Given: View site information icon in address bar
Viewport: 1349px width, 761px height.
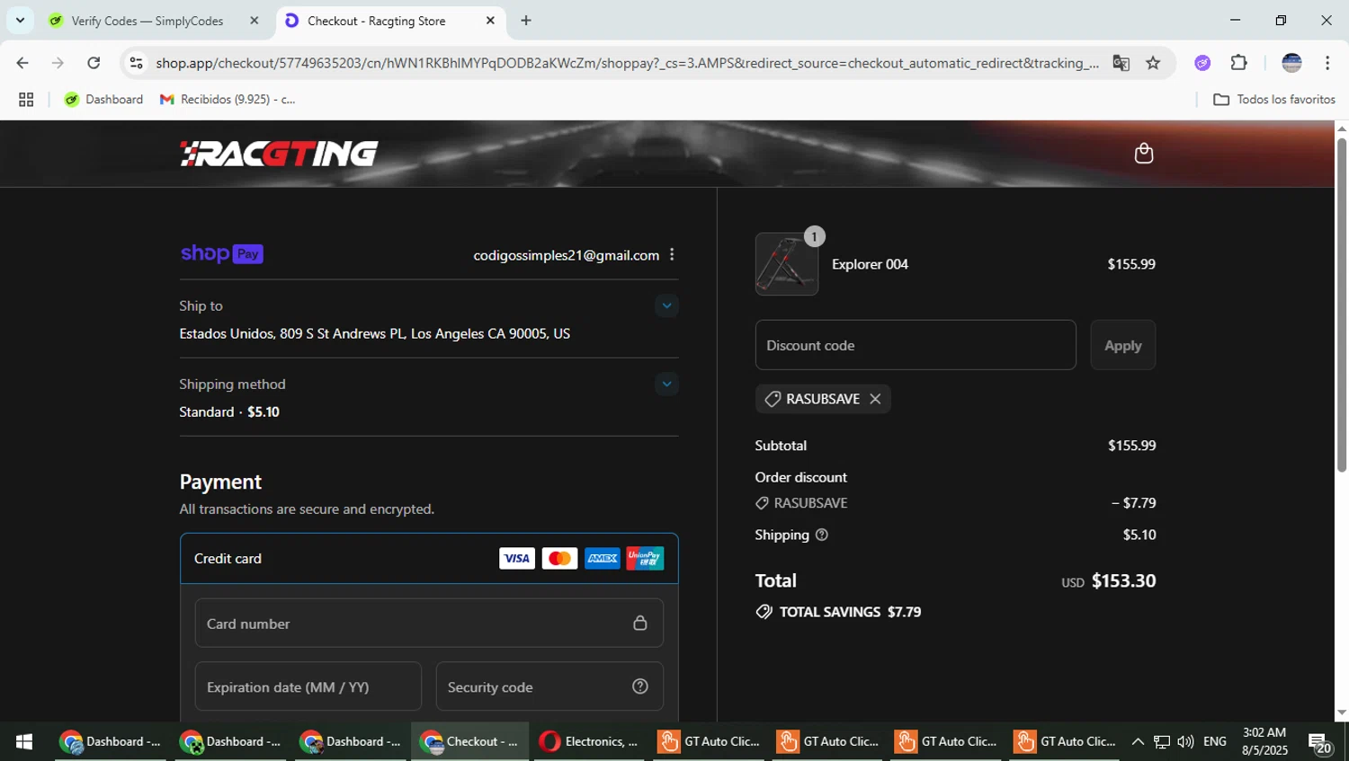Looking at the screenshot, I should (x=137, y=63).
